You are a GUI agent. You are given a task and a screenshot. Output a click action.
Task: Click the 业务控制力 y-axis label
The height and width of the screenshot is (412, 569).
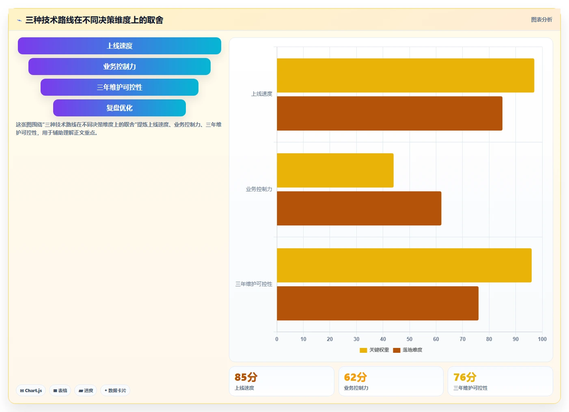(x=259, y=189)
